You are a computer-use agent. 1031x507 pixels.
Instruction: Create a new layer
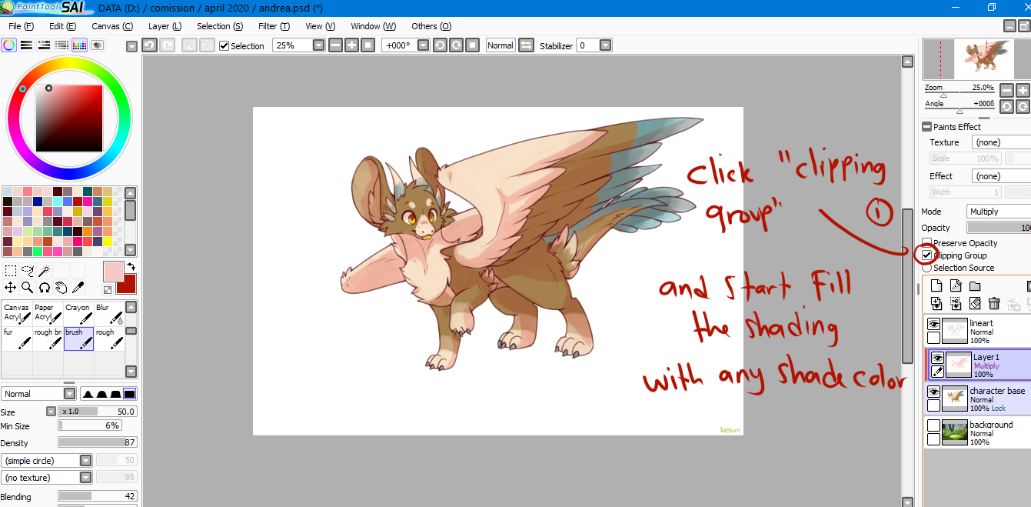click(936, 286)
